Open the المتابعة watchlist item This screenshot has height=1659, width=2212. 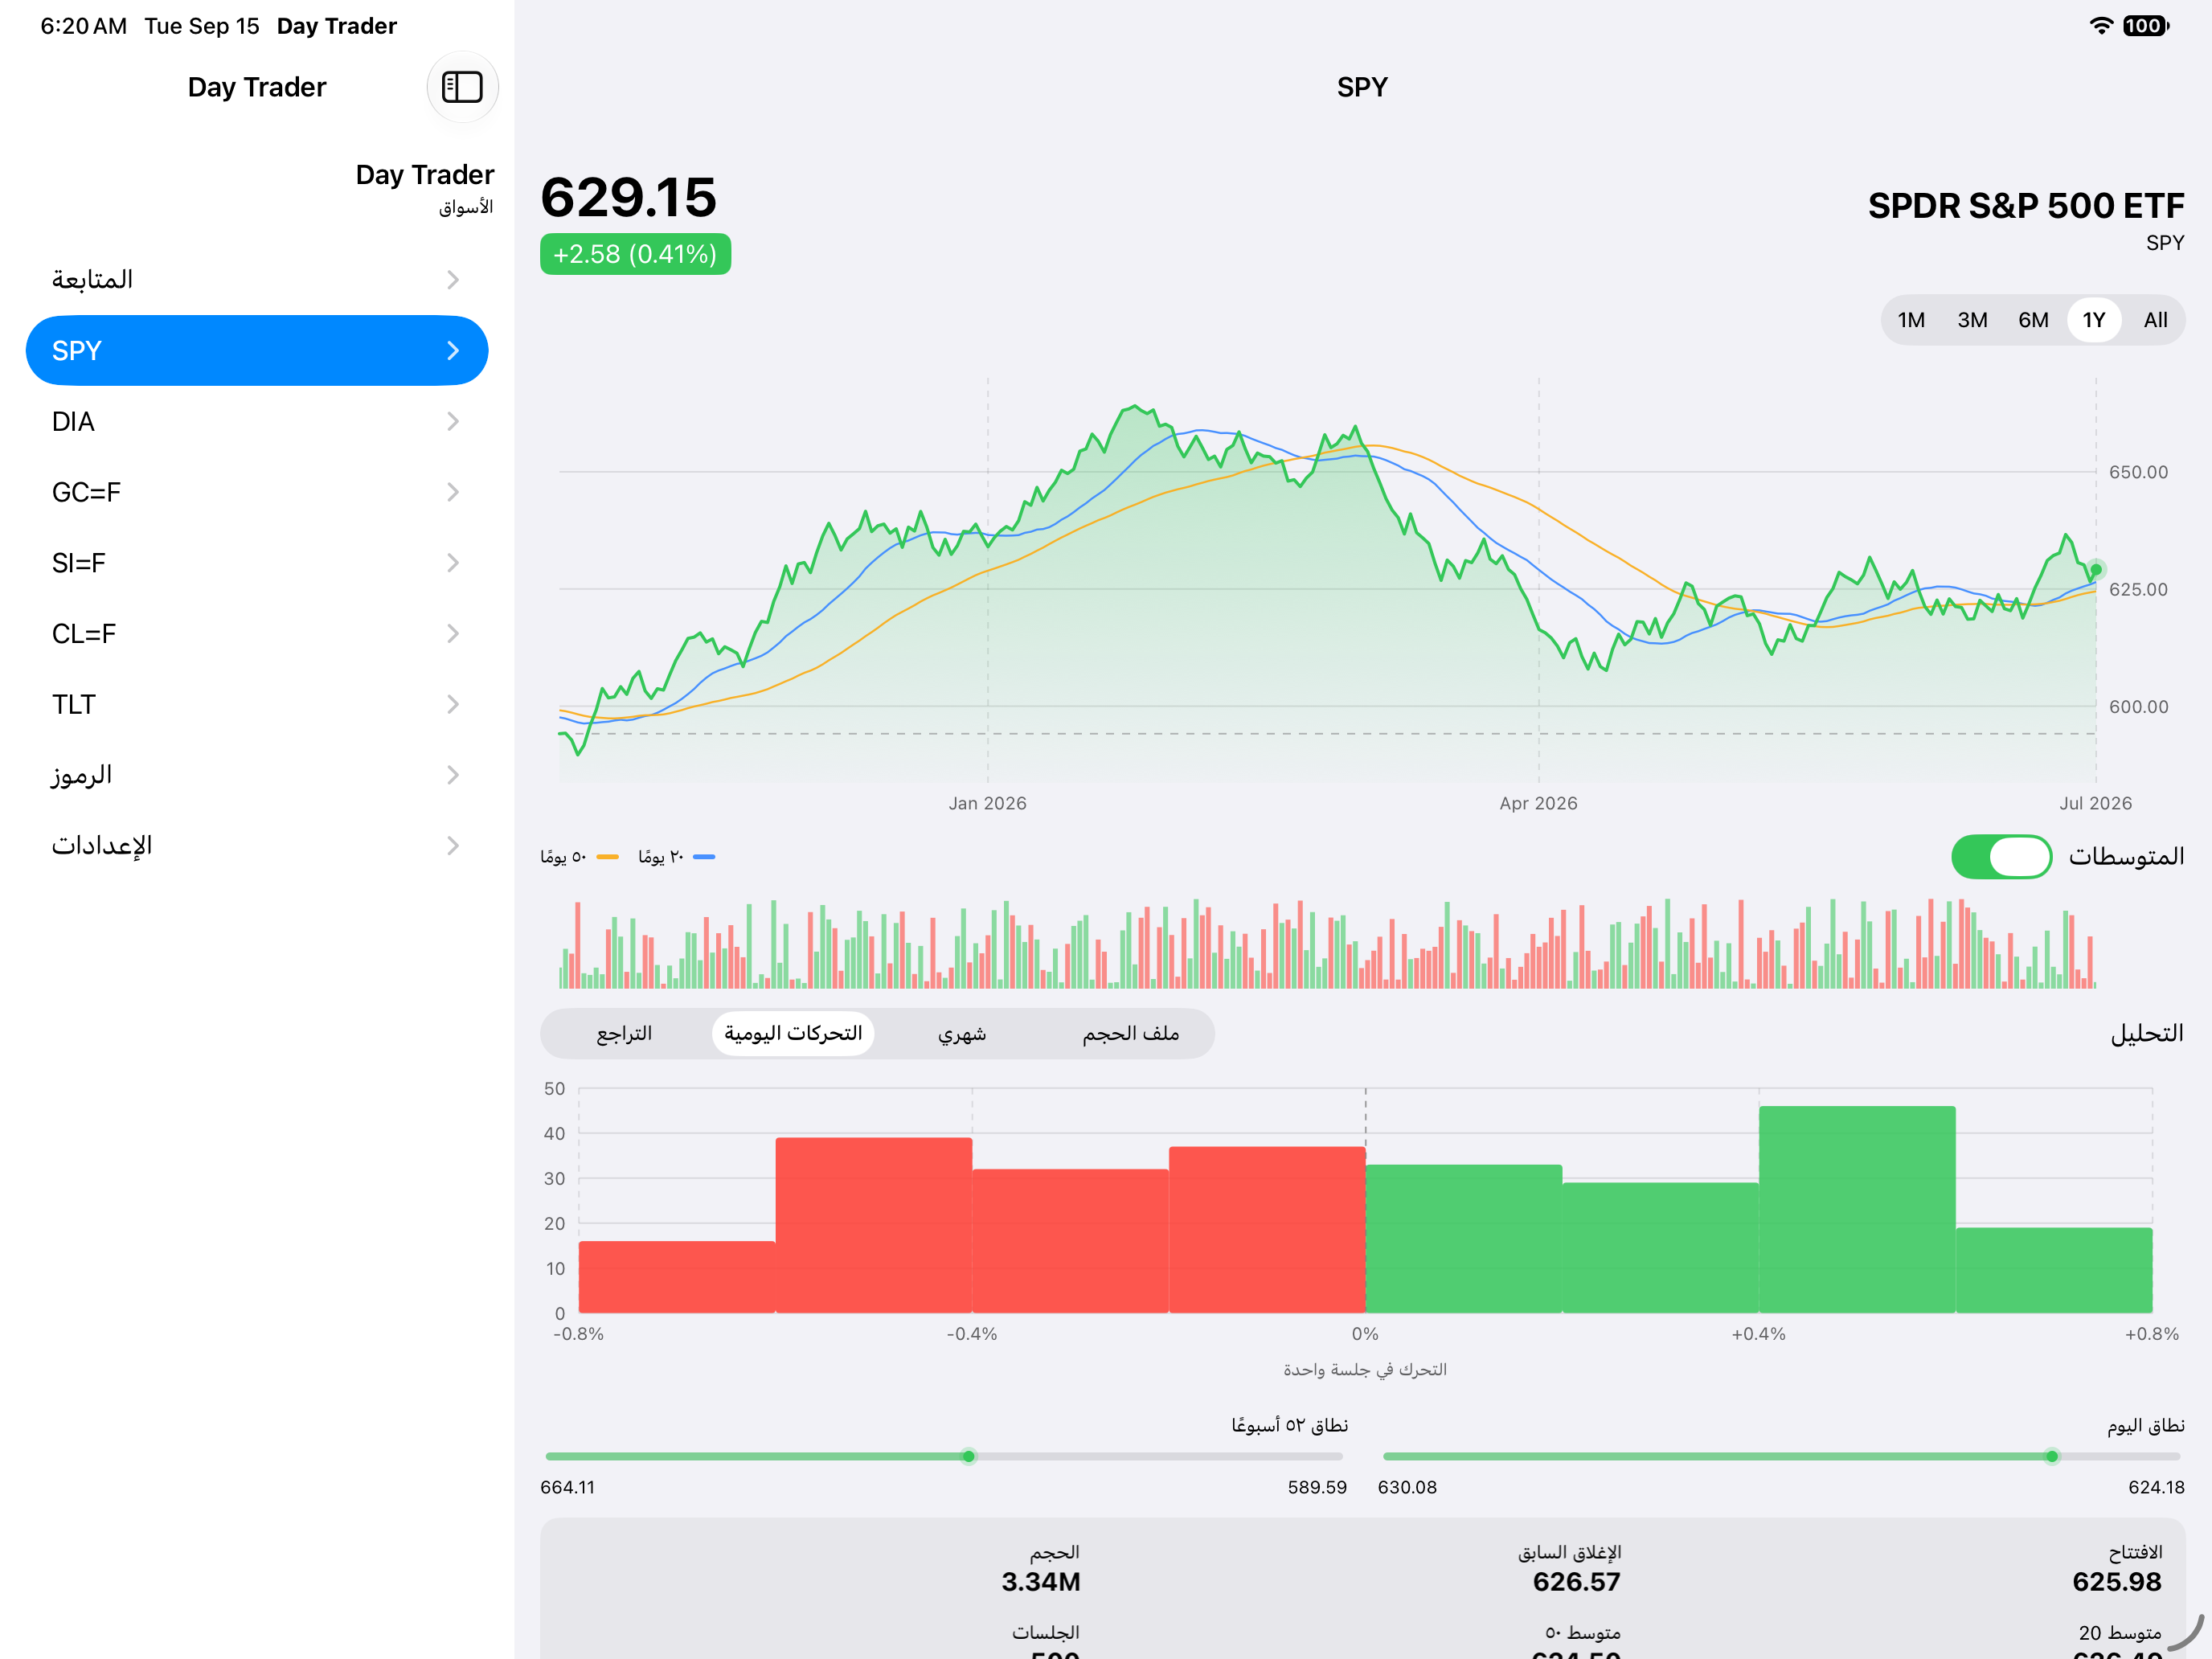pyautogui.click(x=257, y=280)
